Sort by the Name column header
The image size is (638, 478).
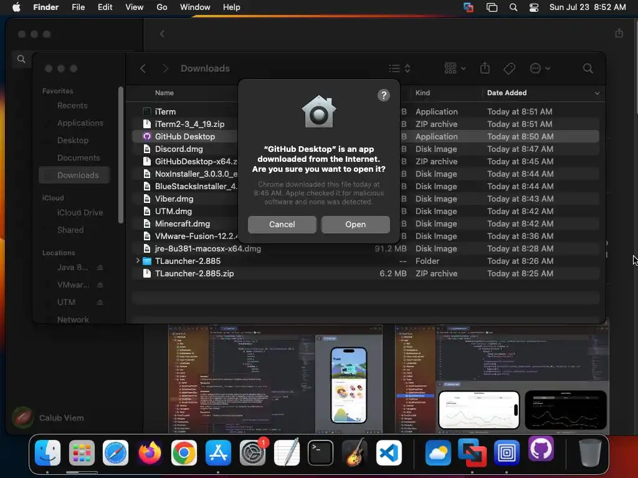(x=164, y=93)
